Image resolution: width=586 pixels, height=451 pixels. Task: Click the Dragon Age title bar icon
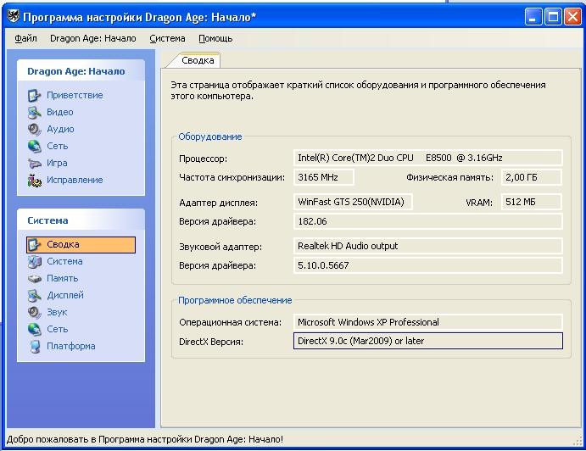[x=13, y=17]
